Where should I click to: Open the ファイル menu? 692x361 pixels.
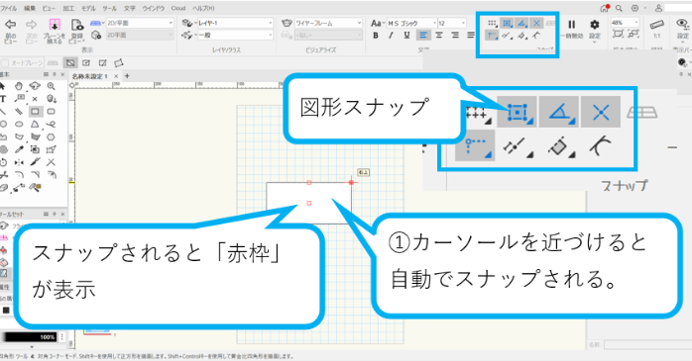(x=8, y=8)
